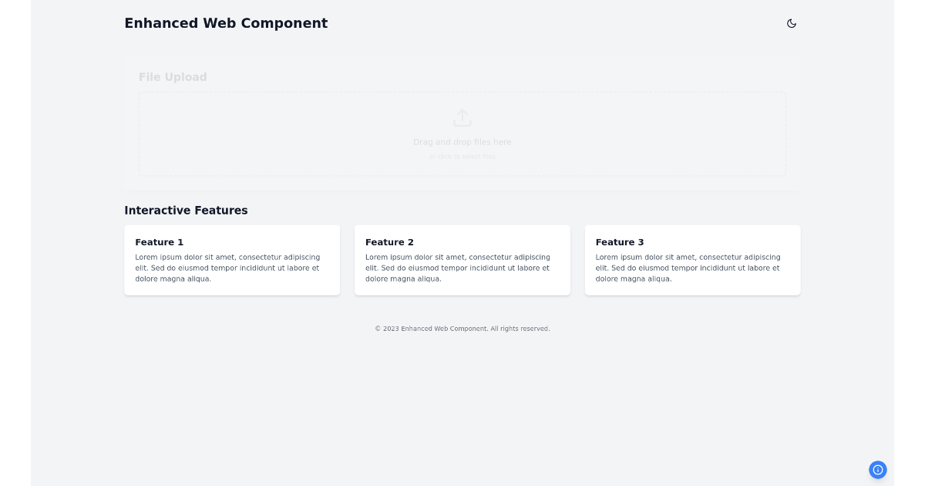
Task: Click inside the File Upload dropzone
Action: coord(462,134)
